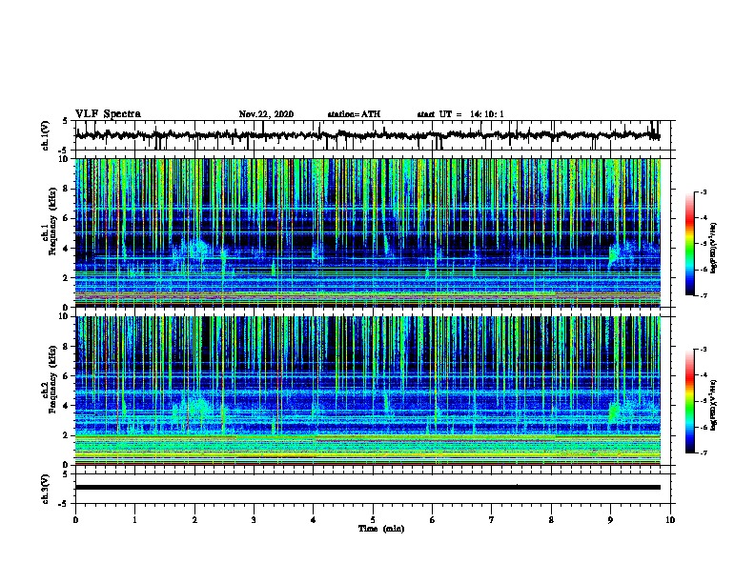
Task: Click the "-3" label on the ch.2 color scale
Action: tap(704, 350)
